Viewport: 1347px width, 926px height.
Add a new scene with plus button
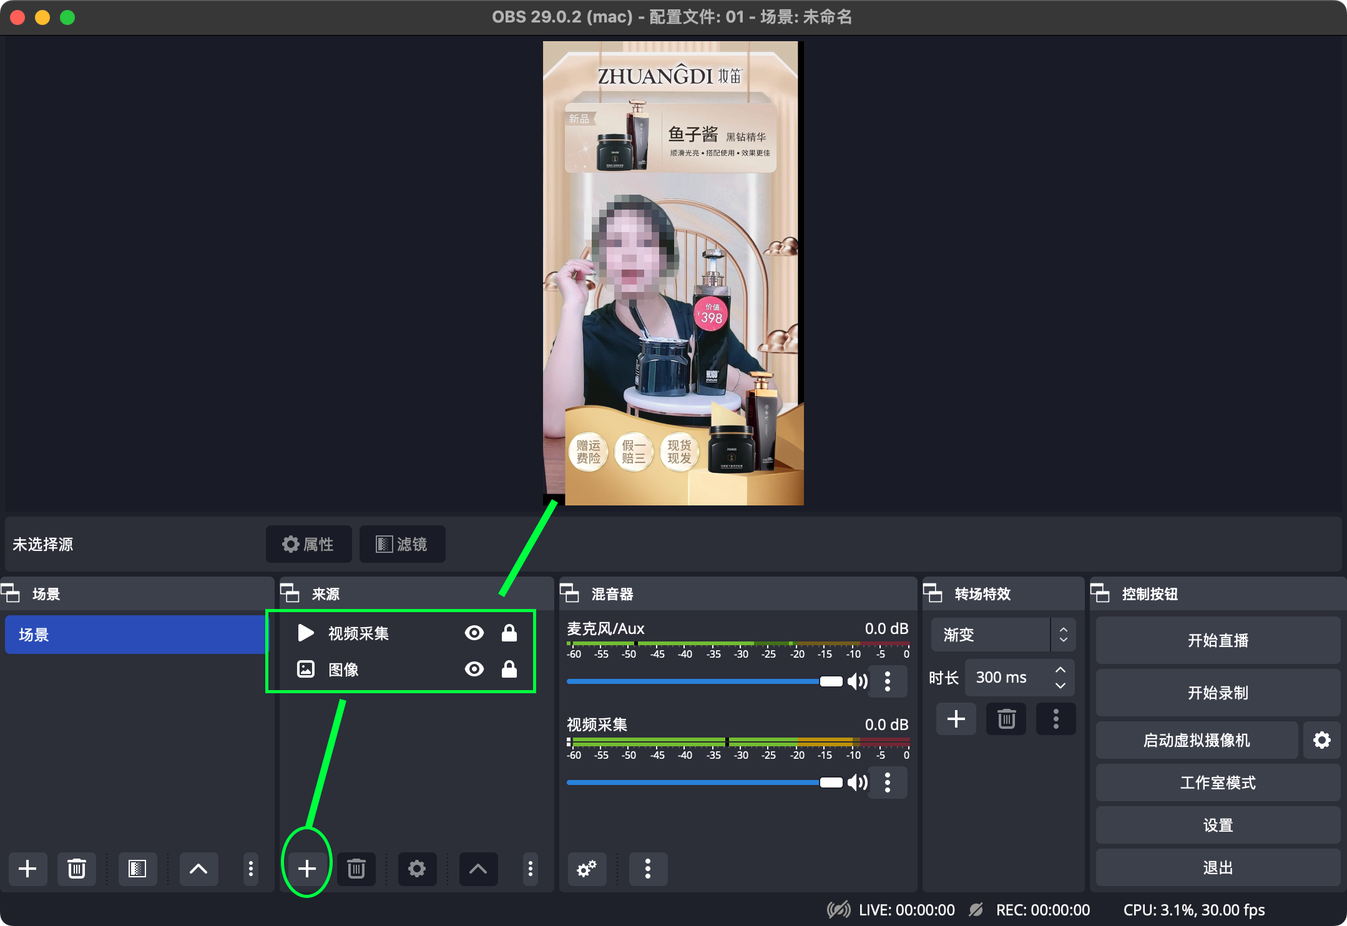click(x=27, y=868)
